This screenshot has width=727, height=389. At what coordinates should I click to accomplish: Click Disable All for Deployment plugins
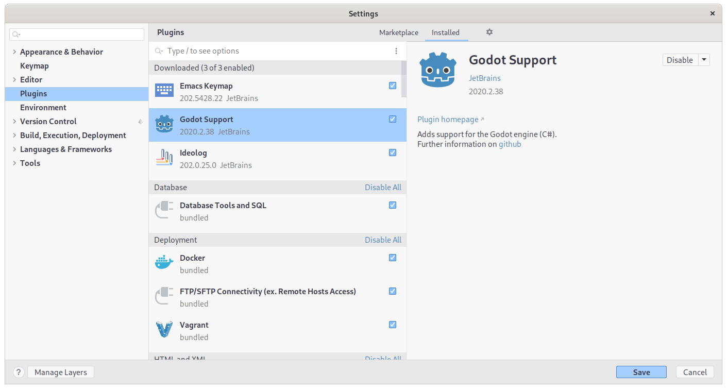pyautogui.click(x=383, y=240)
